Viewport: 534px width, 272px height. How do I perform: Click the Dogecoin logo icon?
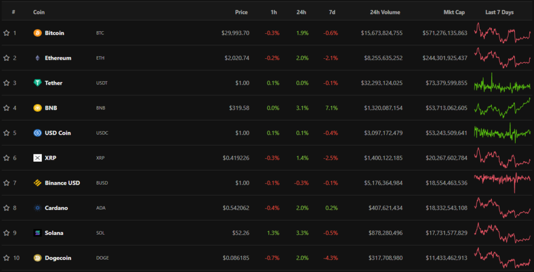[38, 258]
